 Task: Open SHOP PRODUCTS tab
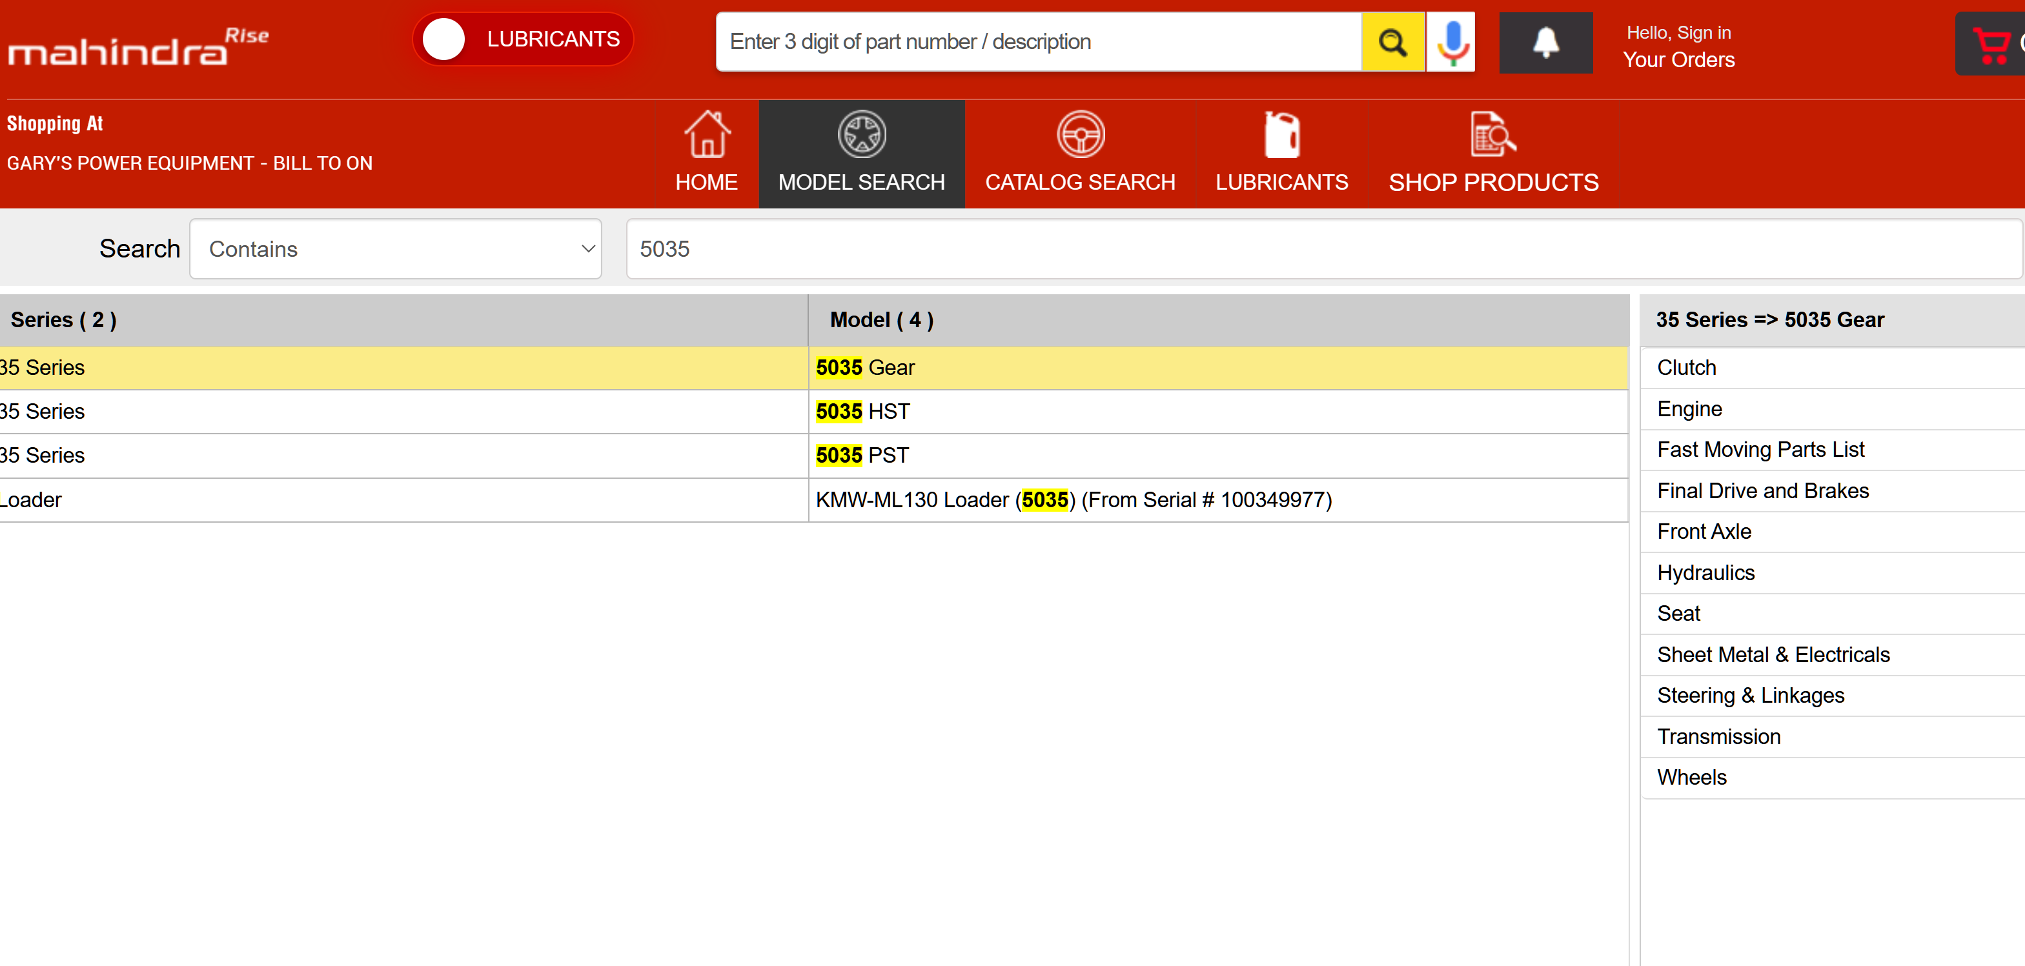point(1494,154)
